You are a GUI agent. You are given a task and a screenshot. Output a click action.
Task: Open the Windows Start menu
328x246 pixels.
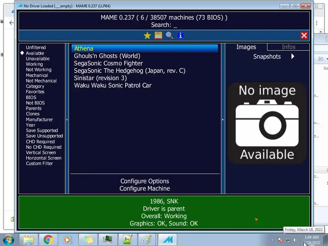point(9,240)
